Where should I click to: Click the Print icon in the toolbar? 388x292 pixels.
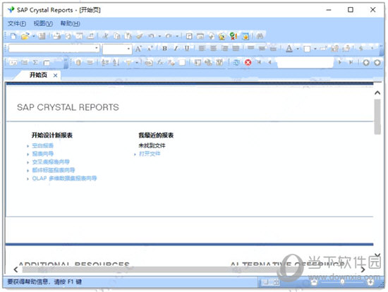57,36
